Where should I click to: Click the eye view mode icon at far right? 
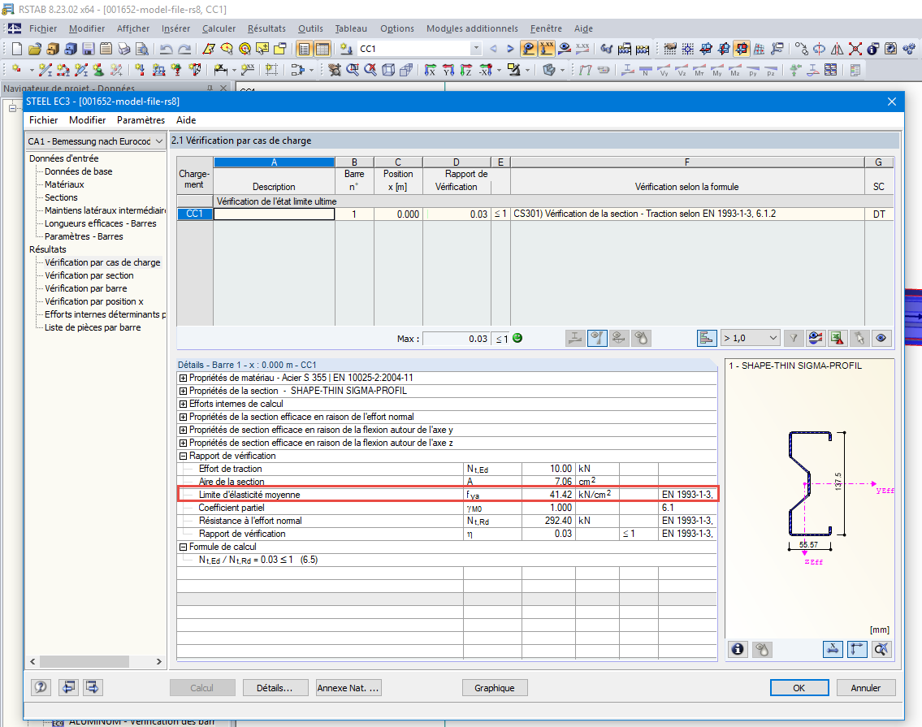(881, 338)
